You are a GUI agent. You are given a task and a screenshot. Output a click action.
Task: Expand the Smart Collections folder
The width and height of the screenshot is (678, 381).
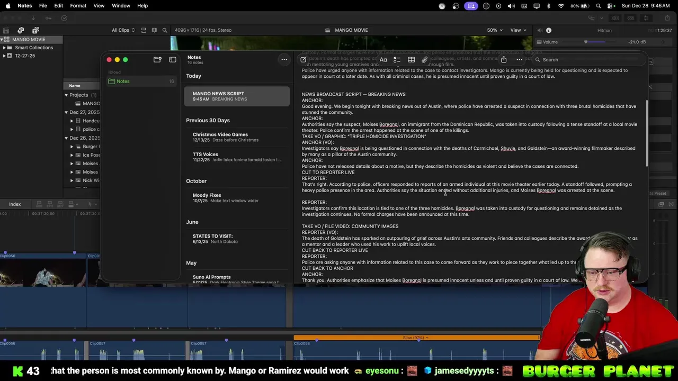[x=4, y=48]
